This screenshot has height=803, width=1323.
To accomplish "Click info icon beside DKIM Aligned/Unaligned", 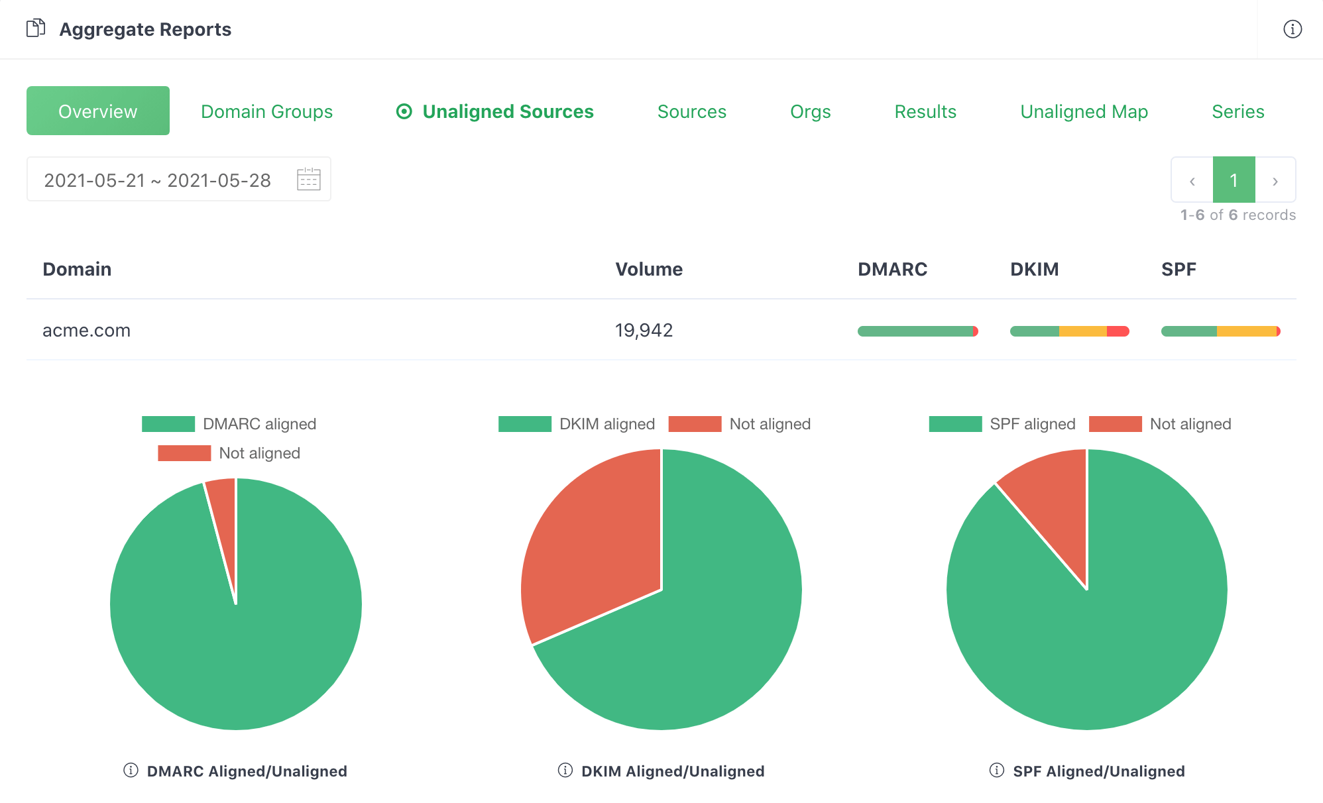I will tap(565, 770).
